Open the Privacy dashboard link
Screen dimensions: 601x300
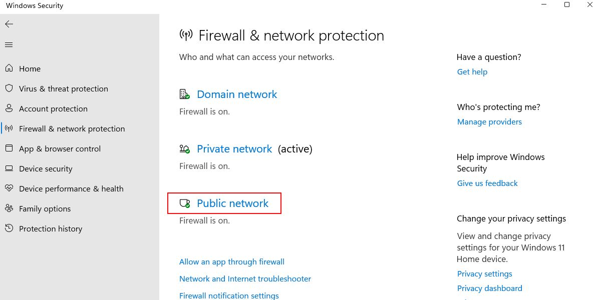[x=489, y=288]
